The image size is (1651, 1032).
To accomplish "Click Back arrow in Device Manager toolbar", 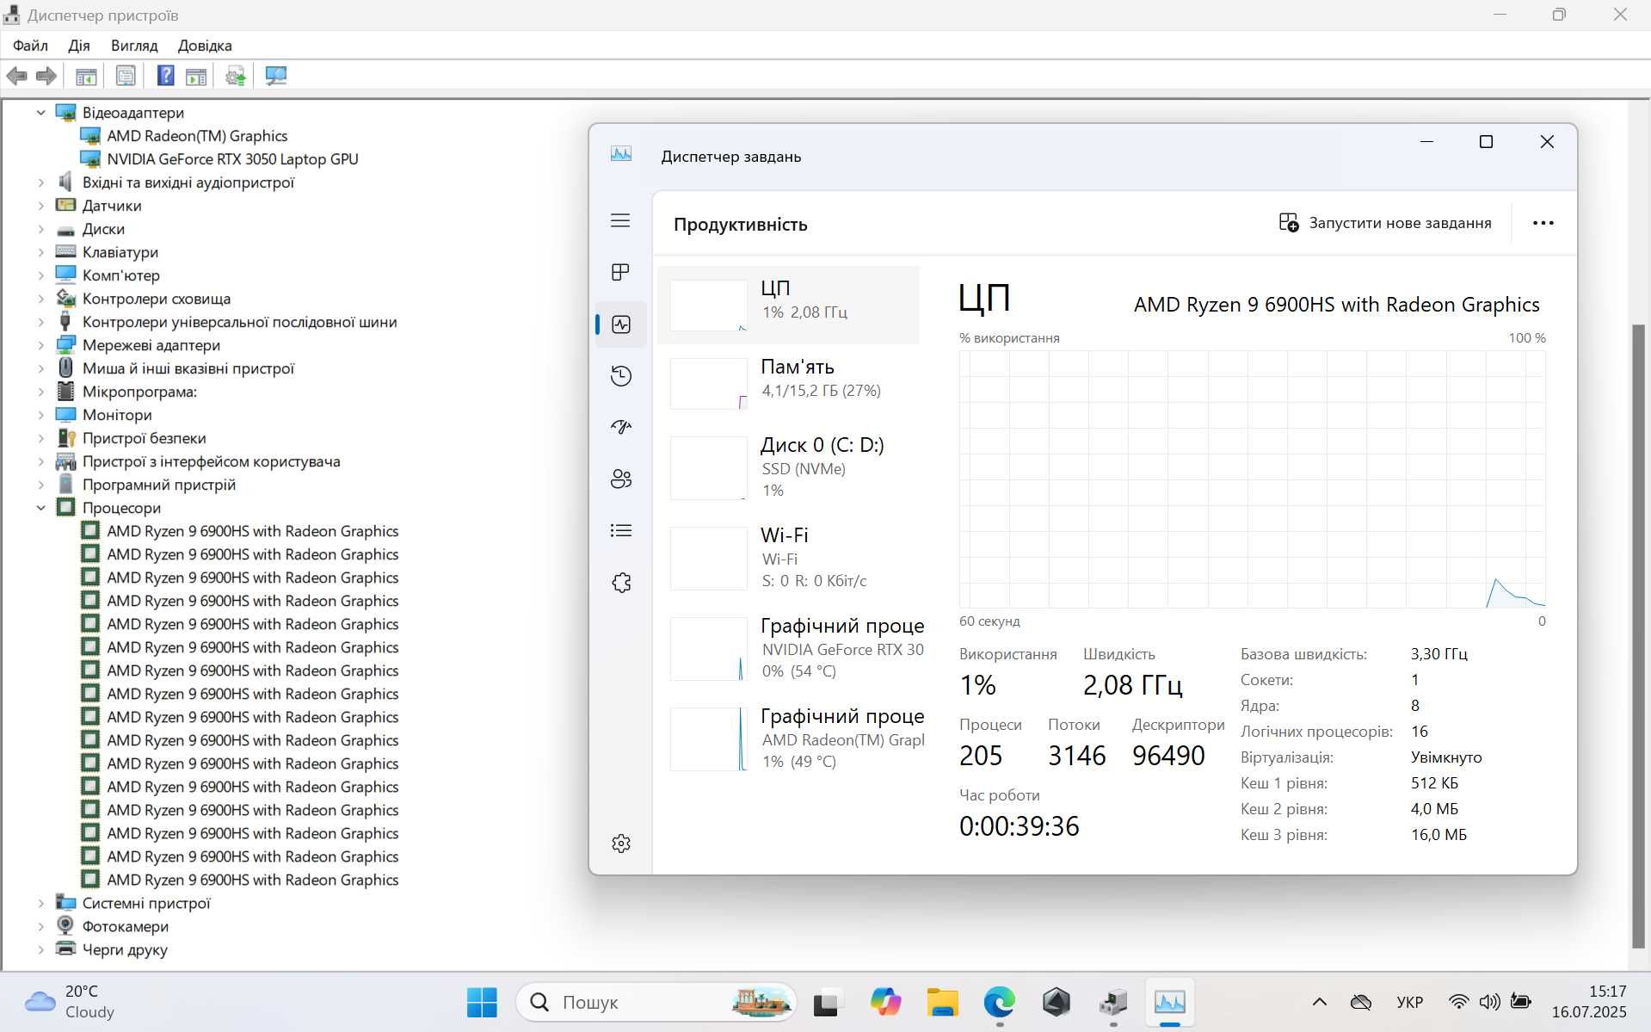I will pyautogui.click(x=16, y=76).
